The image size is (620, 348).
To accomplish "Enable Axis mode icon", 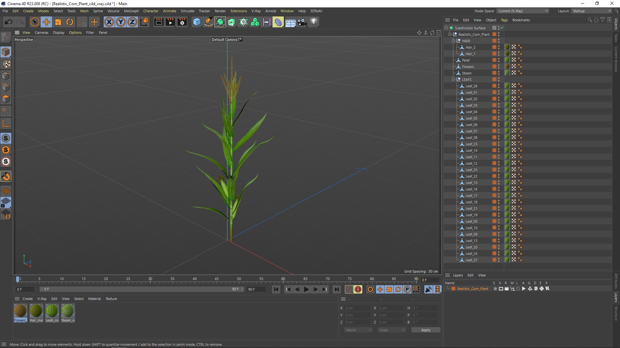I will (6, 123).
